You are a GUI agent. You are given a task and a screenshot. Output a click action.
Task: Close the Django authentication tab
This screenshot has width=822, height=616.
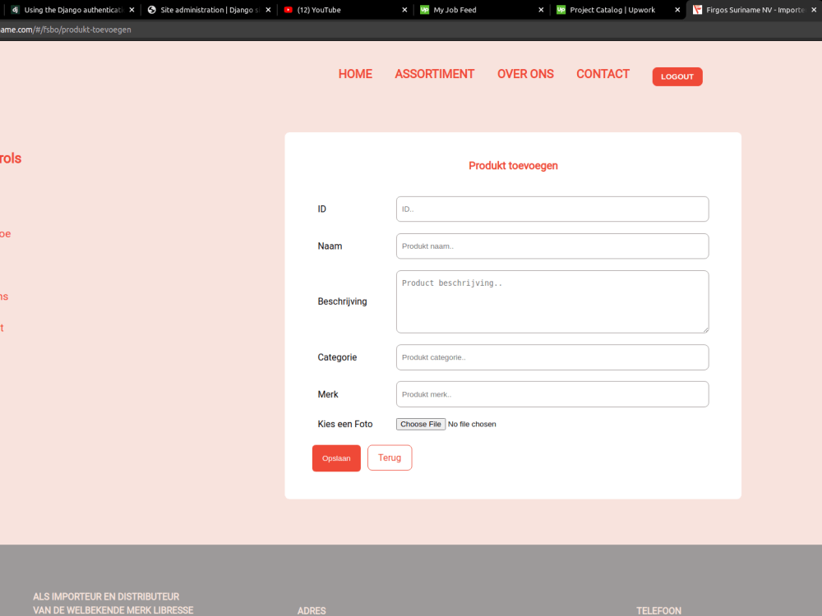(x=132, y=10)
